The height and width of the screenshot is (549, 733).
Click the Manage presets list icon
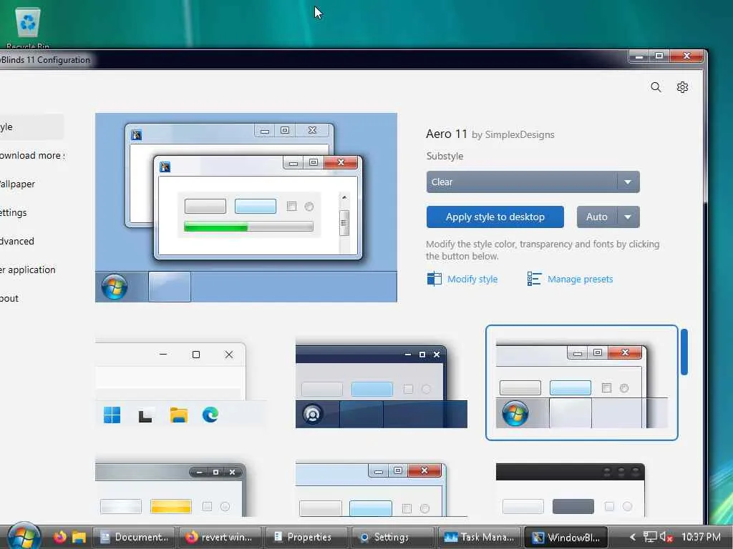click(534, 279)
